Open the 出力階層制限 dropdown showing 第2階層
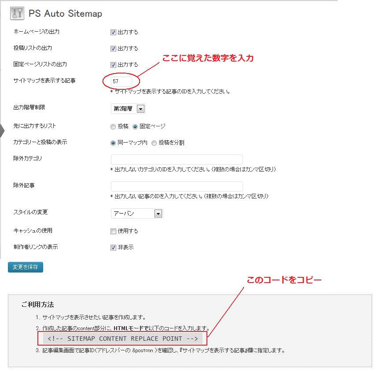This screenshot has width=376, height=372. pos(128,109)
